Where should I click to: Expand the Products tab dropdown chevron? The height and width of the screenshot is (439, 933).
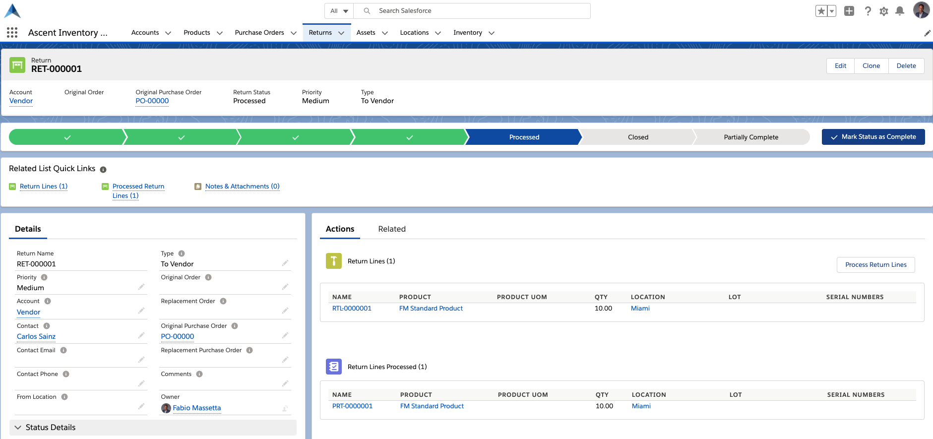220,33
